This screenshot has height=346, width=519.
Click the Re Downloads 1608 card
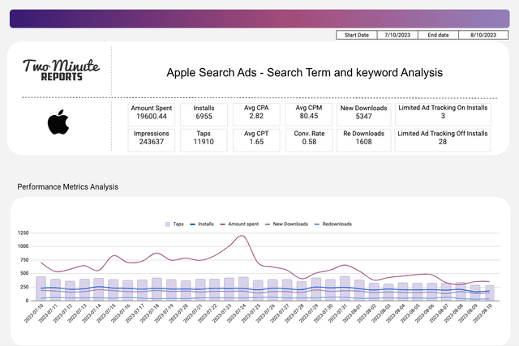coord(363,140)
